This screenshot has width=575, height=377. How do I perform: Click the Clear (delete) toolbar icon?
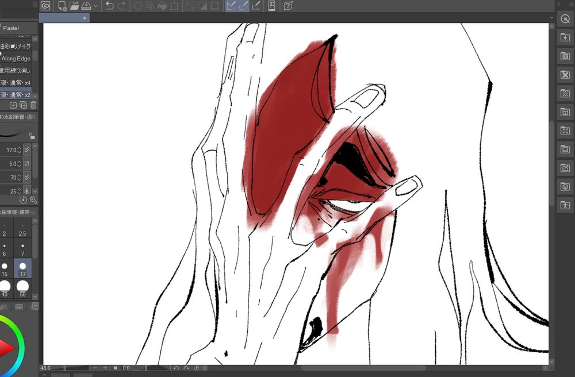click(138, 6)
